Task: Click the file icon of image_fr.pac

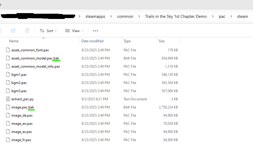Action: [x=8, y=140]
